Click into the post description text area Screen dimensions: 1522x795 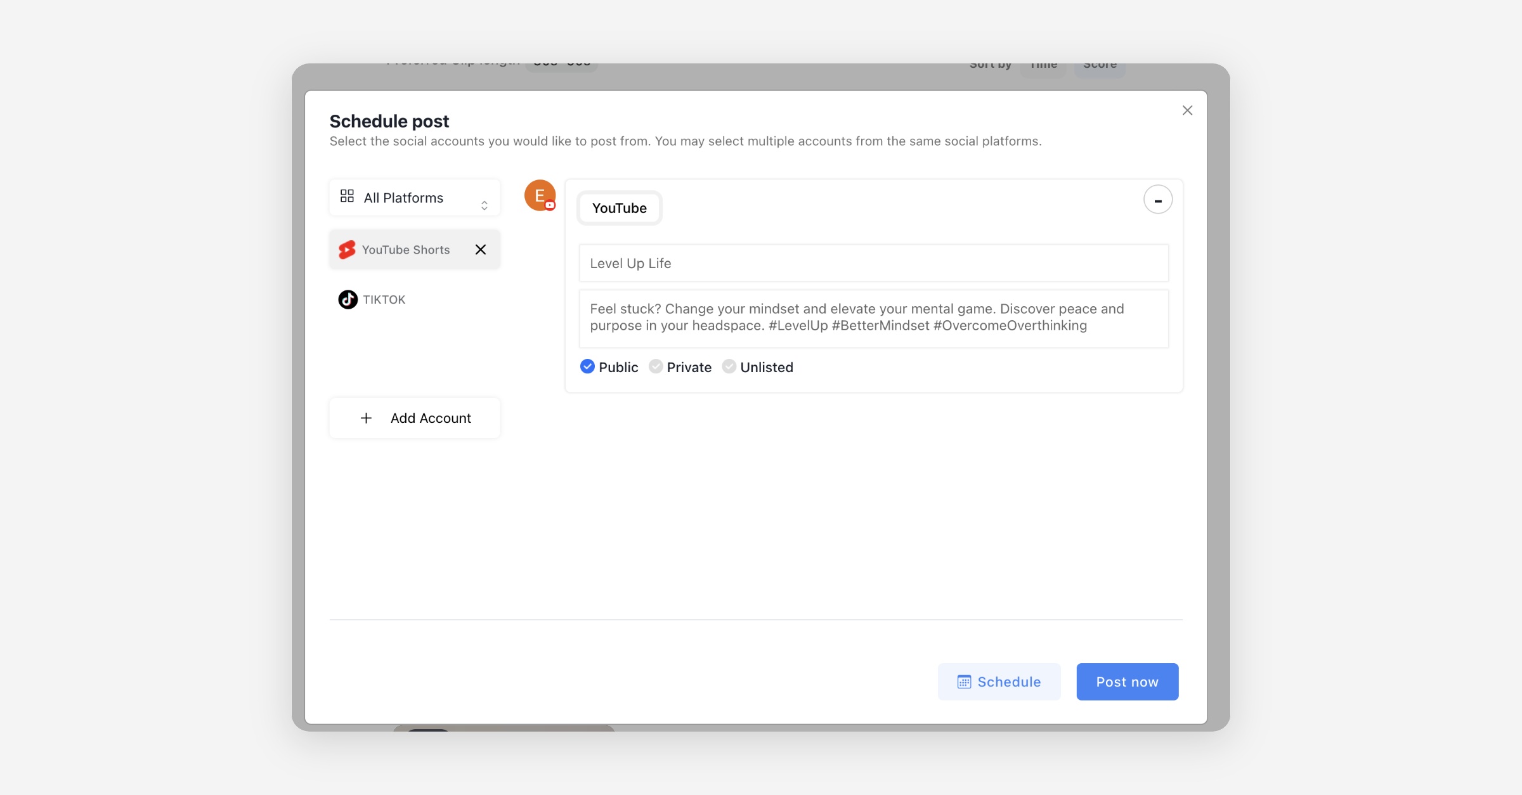(x=873, y=318)
